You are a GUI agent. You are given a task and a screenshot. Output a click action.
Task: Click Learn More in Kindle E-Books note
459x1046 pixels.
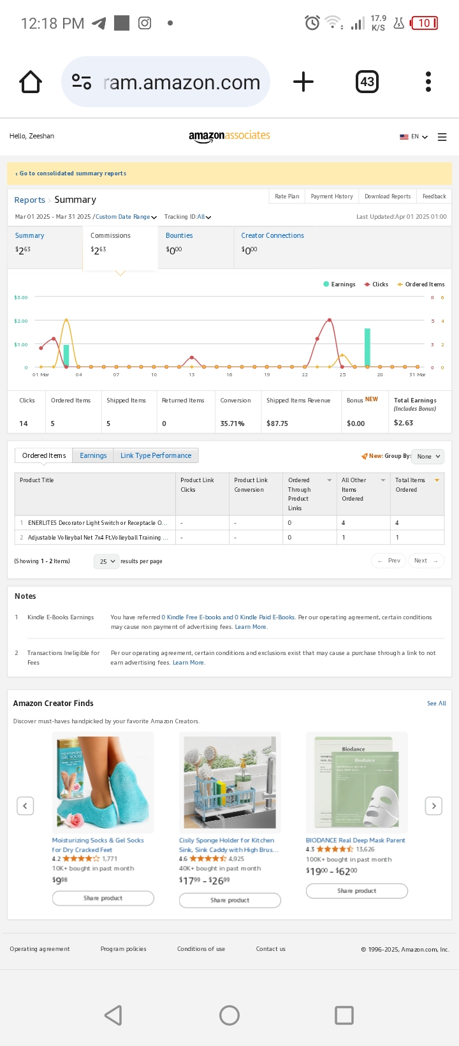[x=251, y=627]
